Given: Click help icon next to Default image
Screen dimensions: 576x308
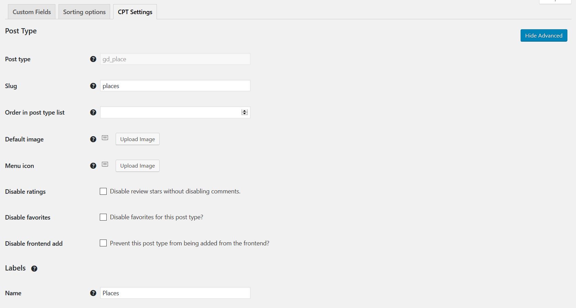Looking at the screenshot, I should tap(93, 139).
